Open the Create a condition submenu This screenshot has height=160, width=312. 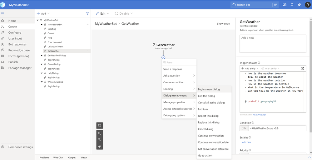tap(179, 82)
